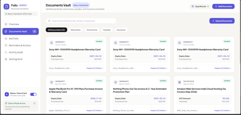Image resolution: width=241 pixels, height=115 pixels.
Task: Click Total Paid value ₹22,420
Action: click(x=226, y=101)
